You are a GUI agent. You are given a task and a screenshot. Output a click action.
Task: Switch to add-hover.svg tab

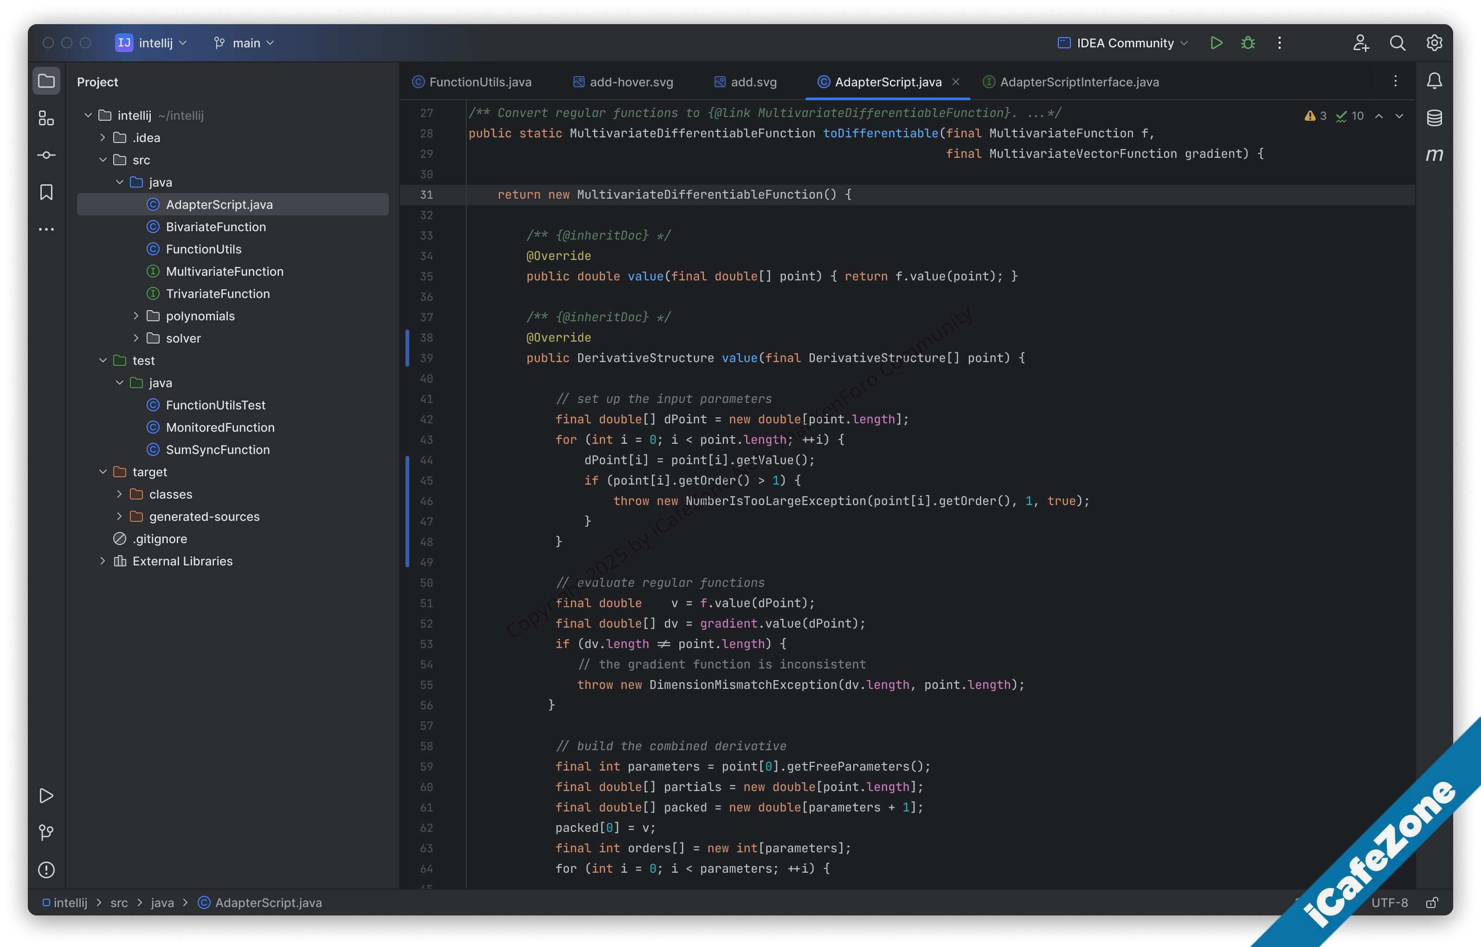pyautogui.click(x=623, y=81)
